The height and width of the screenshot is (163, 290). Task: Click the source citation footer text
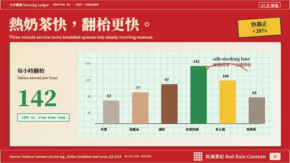pos(65,156)
